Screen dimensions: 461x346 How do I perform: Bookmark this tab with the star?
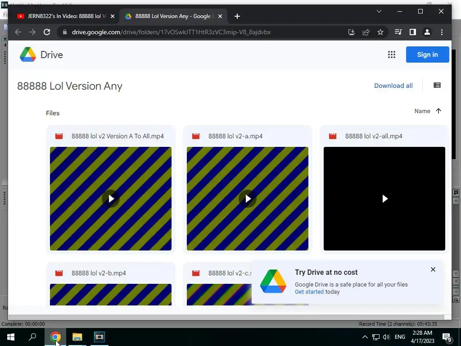(x=380, y=32)
